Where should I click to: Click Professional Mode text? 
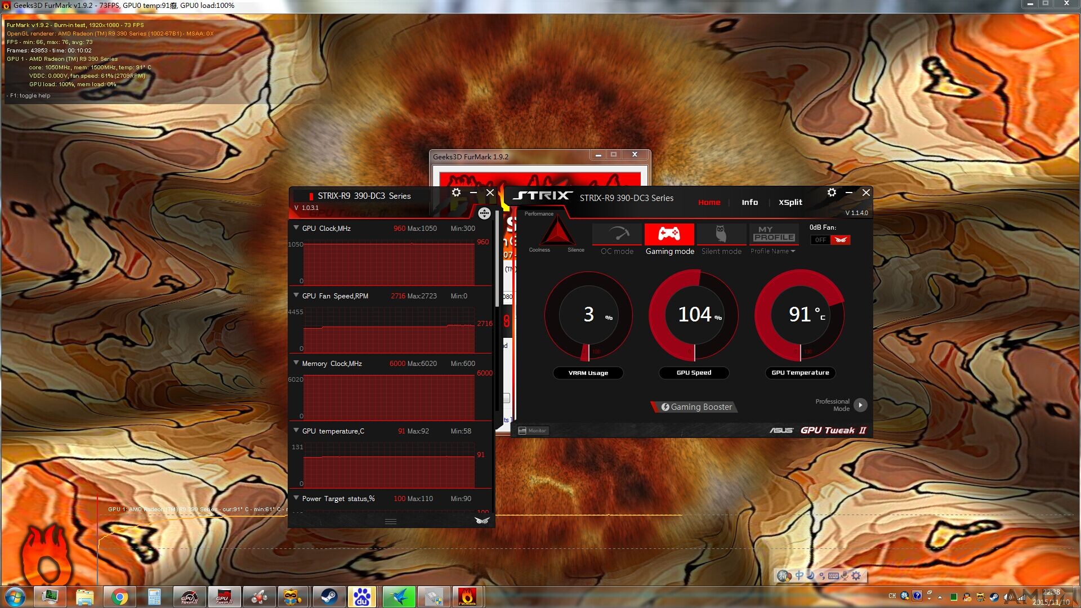coord(832,405)
